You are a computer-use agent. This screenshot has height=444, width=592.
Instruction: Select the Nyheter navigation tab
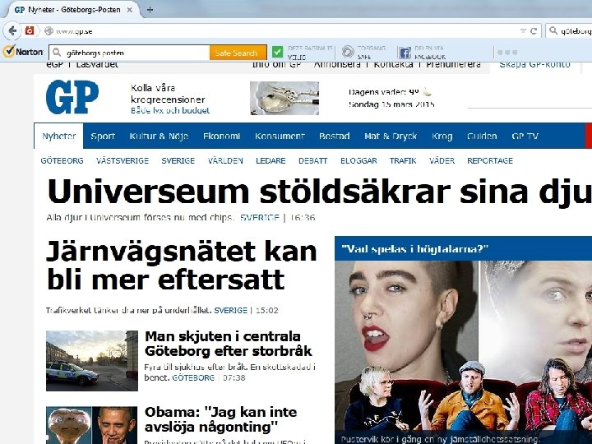[x=59, y=136]
